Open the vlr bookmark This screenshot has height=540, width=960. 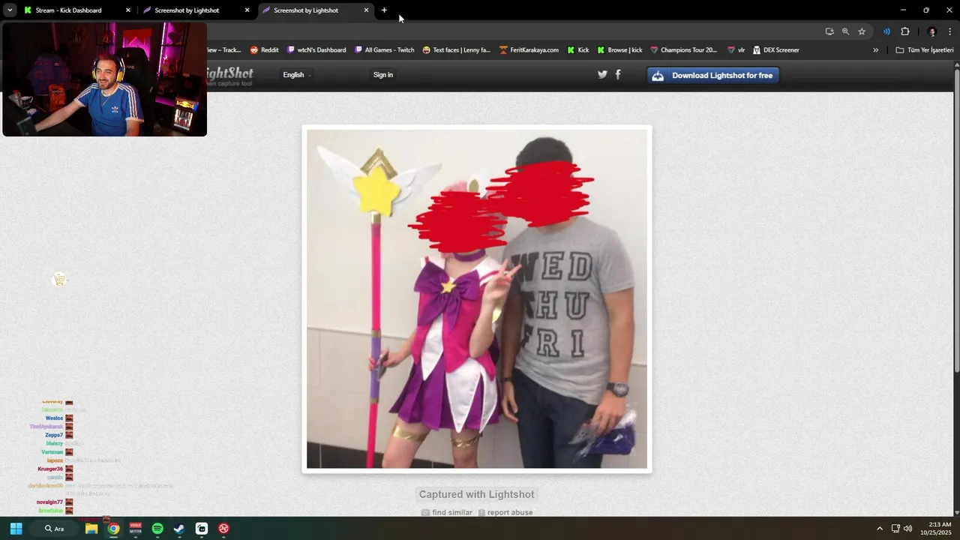coord(736,50)
